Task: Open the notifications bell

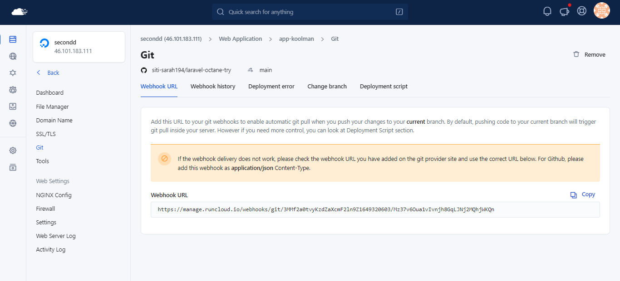Action: tap(547, 11)
